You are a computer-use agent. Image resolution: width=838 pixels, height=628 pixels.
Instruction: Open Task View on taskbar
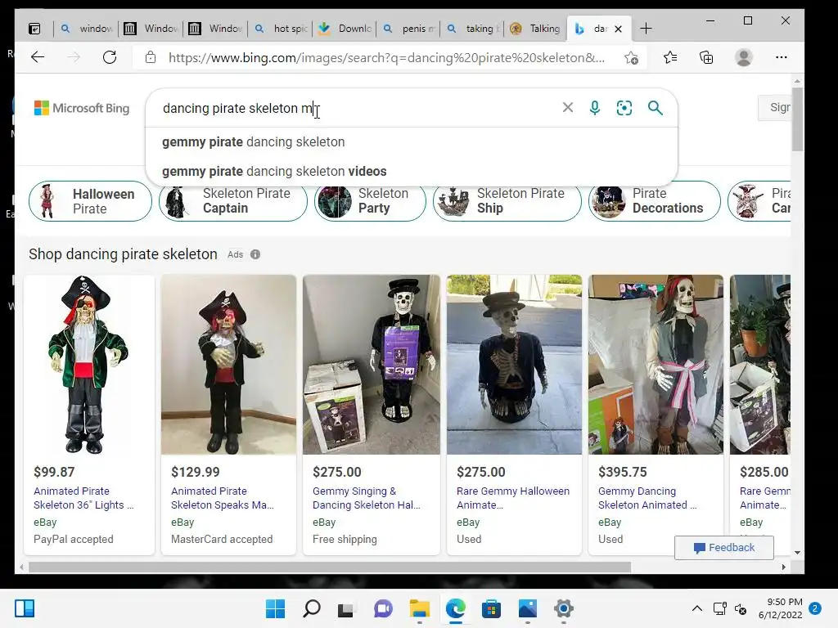(x=346, y=608)
